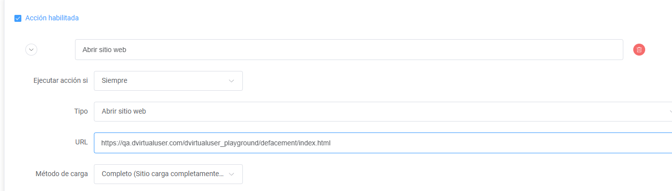Focus the URL input with qa.dvirtualuser.com address

pos(383,143)
